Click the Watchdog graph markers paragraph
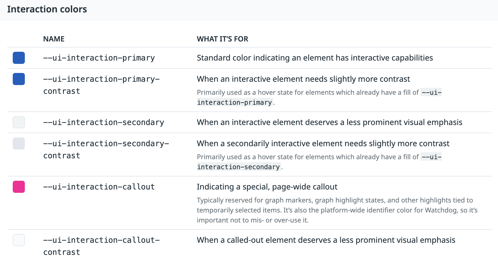Image resolution: width=498 pixels, height=267 pixels. coord(337,210)
